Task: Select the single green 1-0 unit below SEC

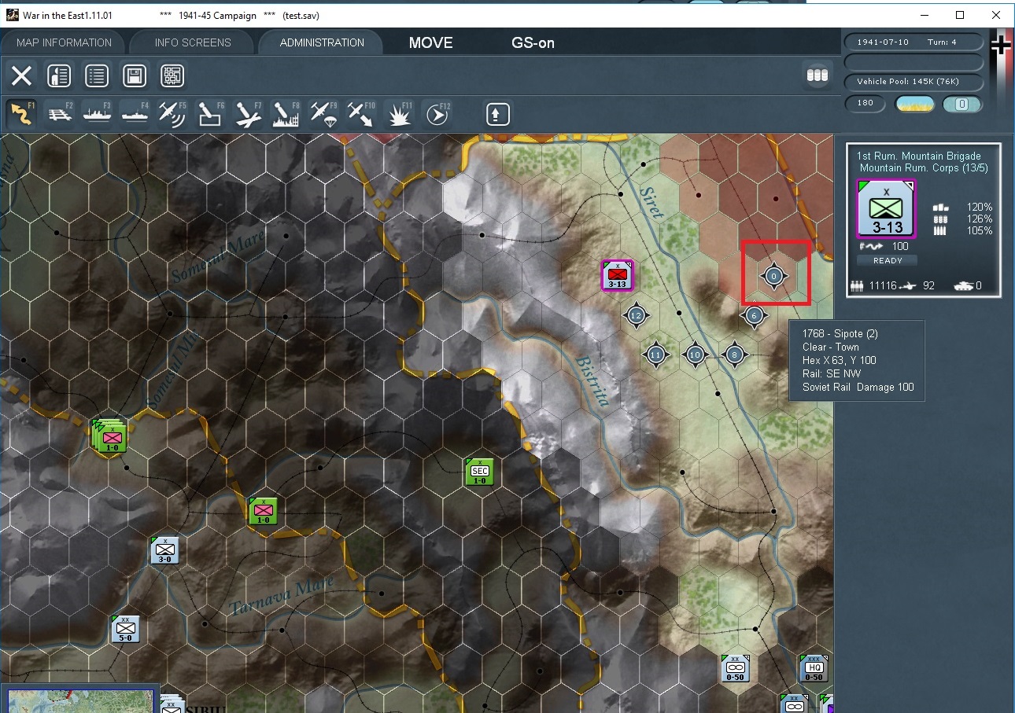Action: [263, 511]
